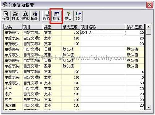The height and width of the screenshot is (115, 155).
Task: Click the vertical scrollbar thumb
Action: click(148, 32)
